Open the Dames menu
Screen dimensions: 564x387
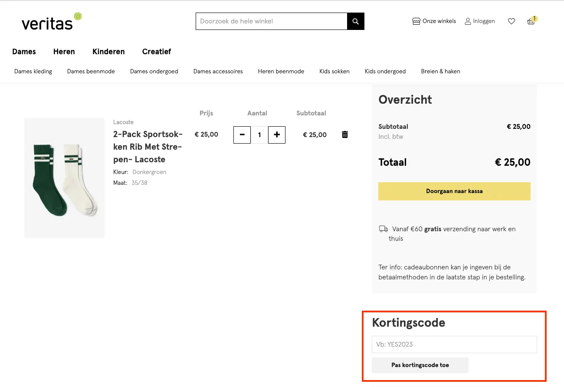[x=24, y=52]
